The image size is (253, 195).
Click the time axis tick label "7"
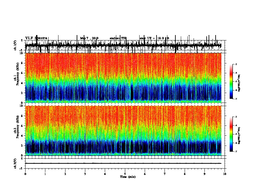point(165,174)
